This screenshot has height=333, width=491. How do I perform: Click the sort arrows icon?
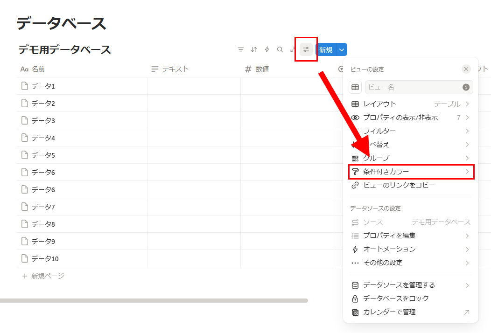click(x=254, y=49)
